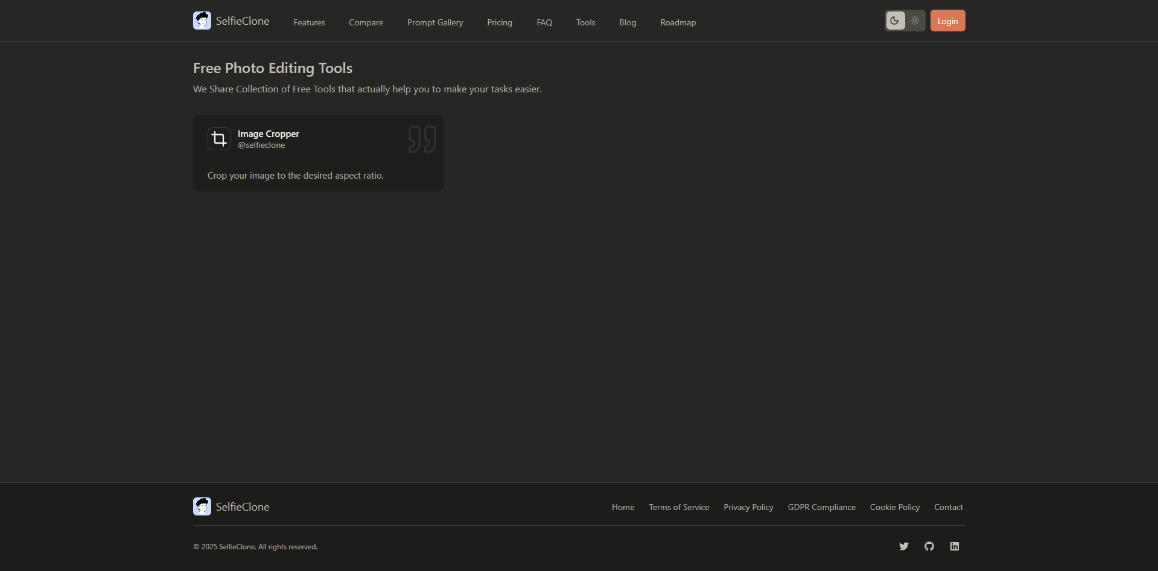Open the LinkedIn icon in footer
This screenshot has height=571, width=1158.
point(954,546)
